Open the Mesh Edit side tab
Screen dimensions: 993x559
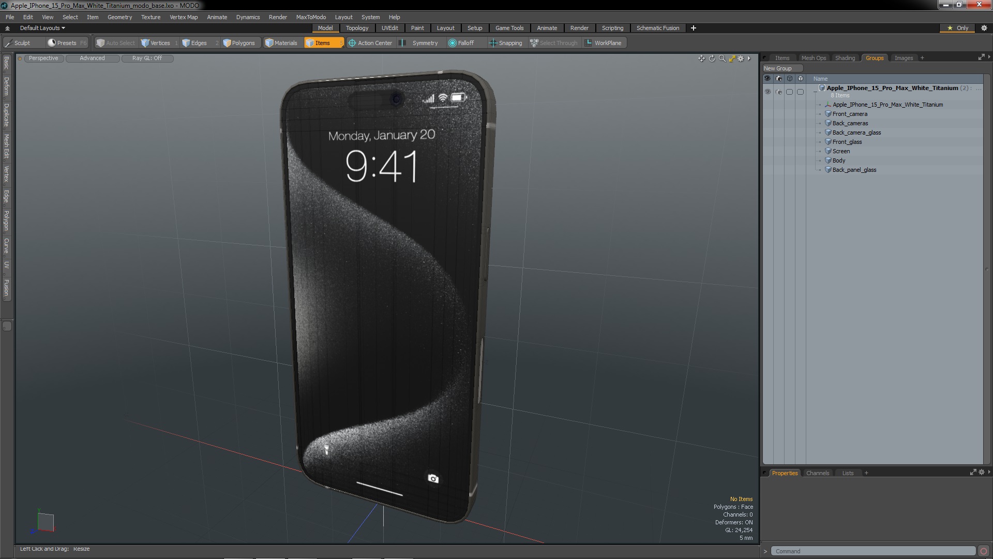pyautogui.click(x=6, y=146)
